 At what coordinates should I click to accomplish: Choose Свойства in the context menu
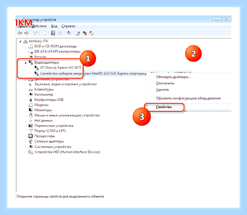(x=164, y=107)
